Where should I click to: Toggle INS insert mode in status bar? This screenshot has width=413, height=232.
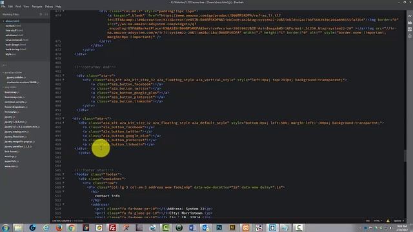[x=368, y=221]
